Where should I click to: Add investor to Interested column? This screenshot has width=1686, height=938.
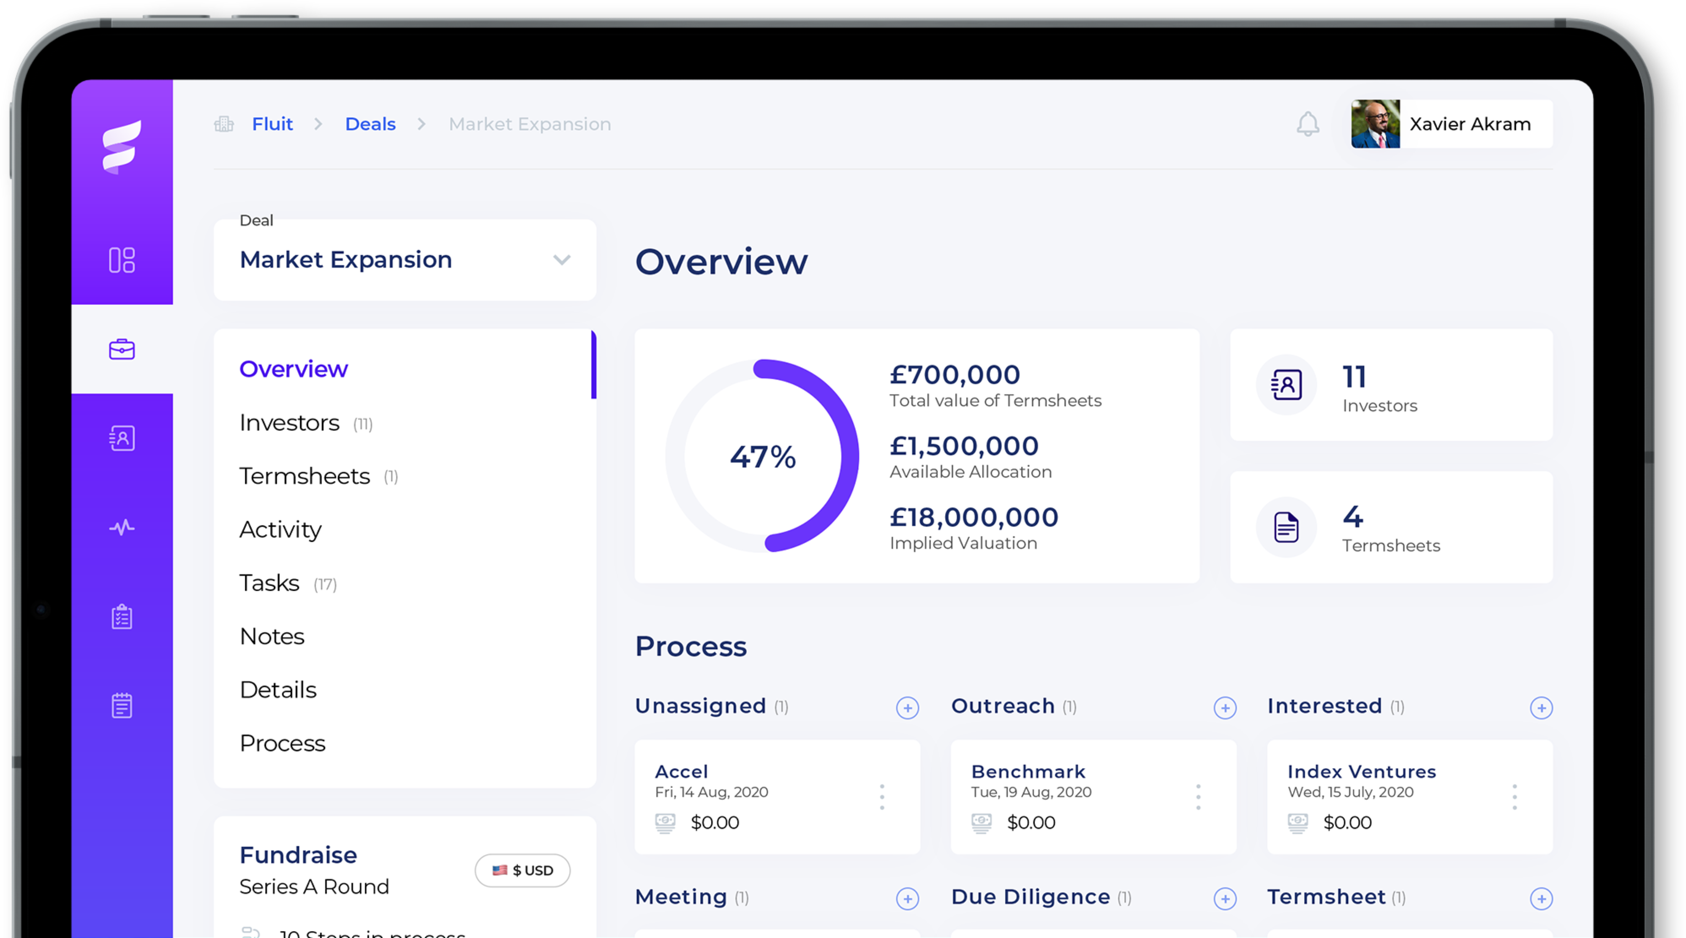coord(1541,708)
